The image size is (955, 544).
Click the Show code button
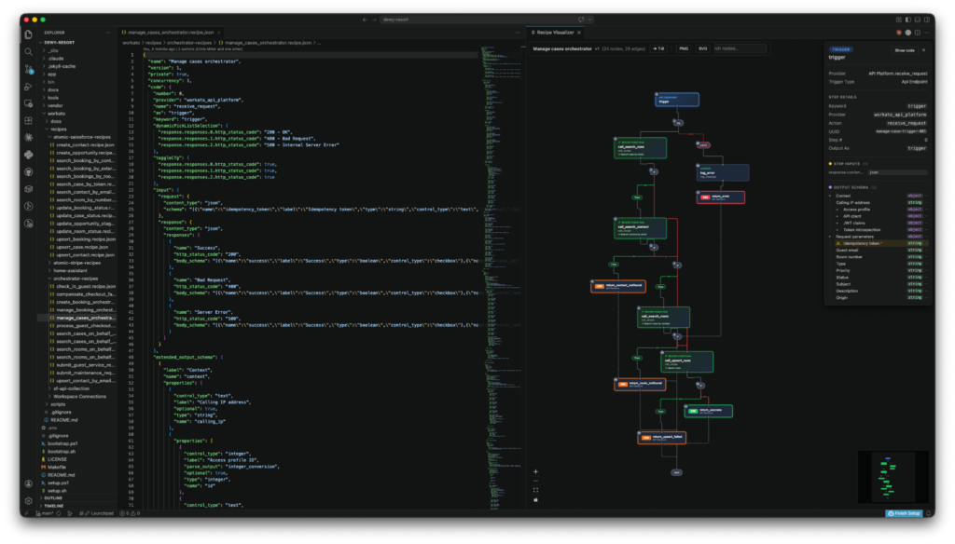click(x=905, y=50)
